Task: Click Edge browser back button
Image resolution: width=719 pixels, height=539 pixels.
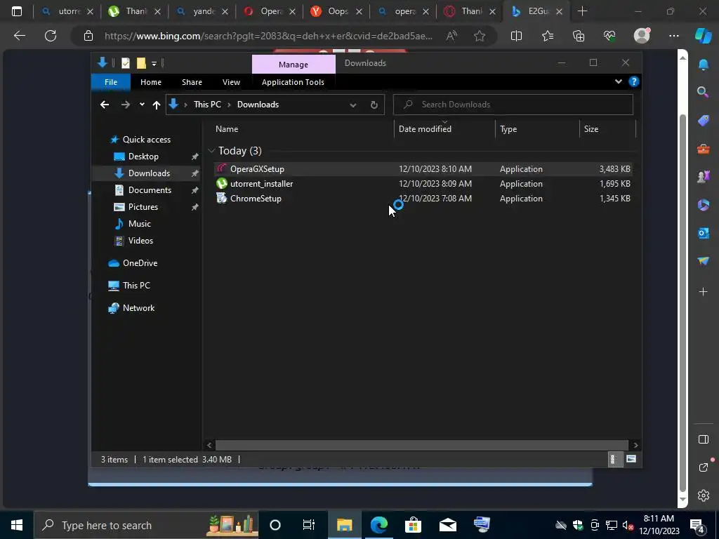Action: tap(20, 35)
